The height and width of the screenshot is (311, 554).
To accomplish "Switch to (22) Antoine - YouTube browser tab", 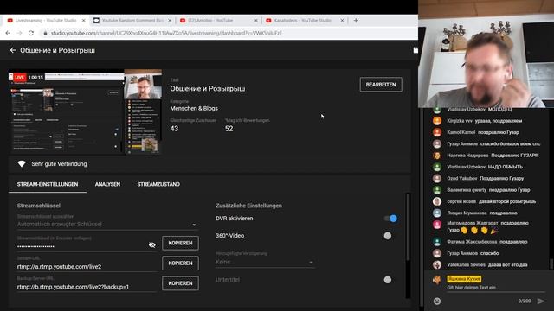I will 219,21.
